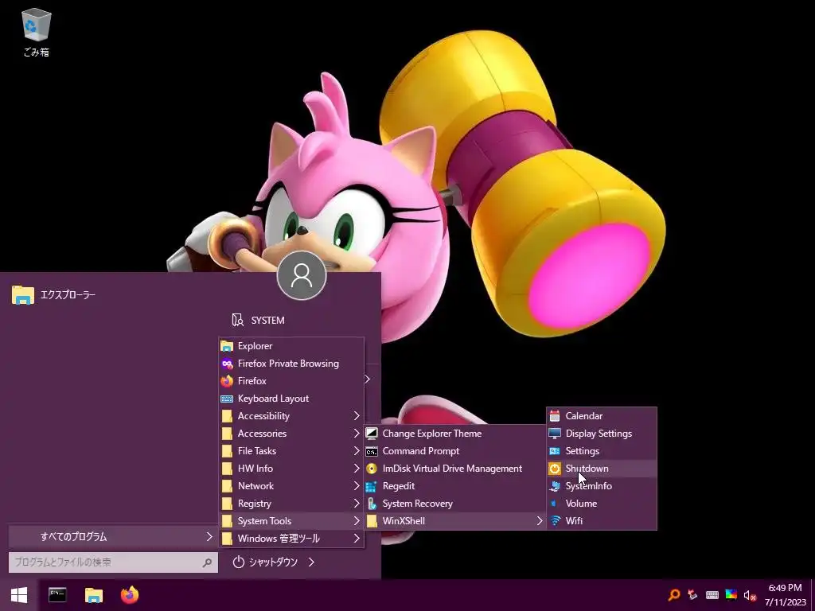This screenshot has height=611, width=815.
Task: Click the SystemInfo icon
Action: pyautogui.click(x=555, y=486)
